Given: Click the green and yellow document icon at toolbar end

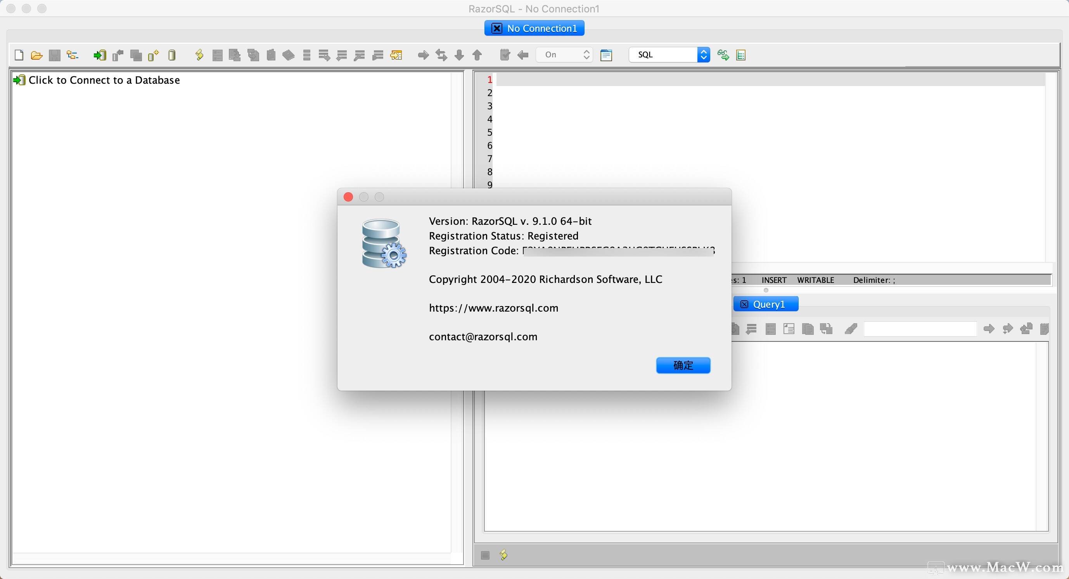Looking at the screenshot, I should (741, 55).
